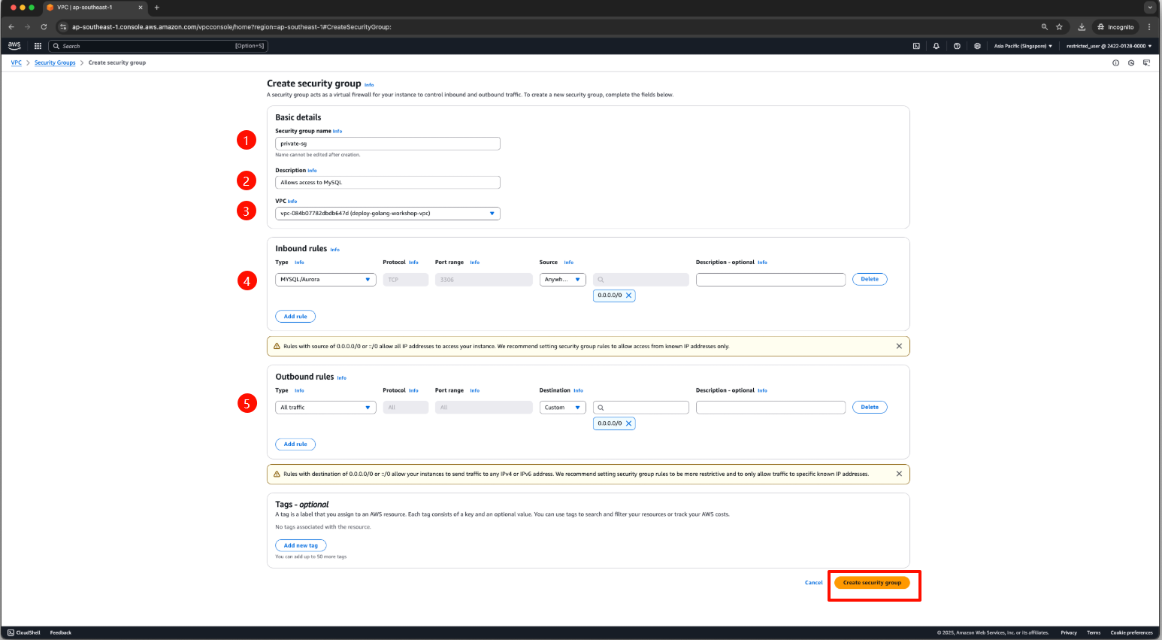
Task: Open the outbound Type dropdown All traffic
Action: (325, 408)
